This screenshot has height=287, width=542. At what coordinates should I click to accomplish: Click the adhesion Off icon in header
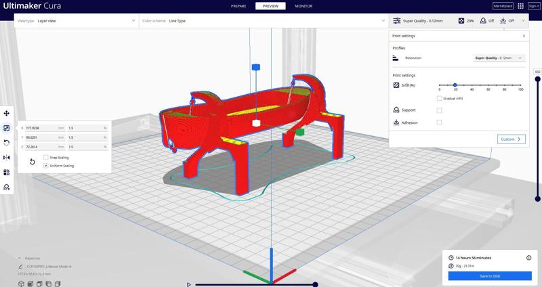coord(503,21)
